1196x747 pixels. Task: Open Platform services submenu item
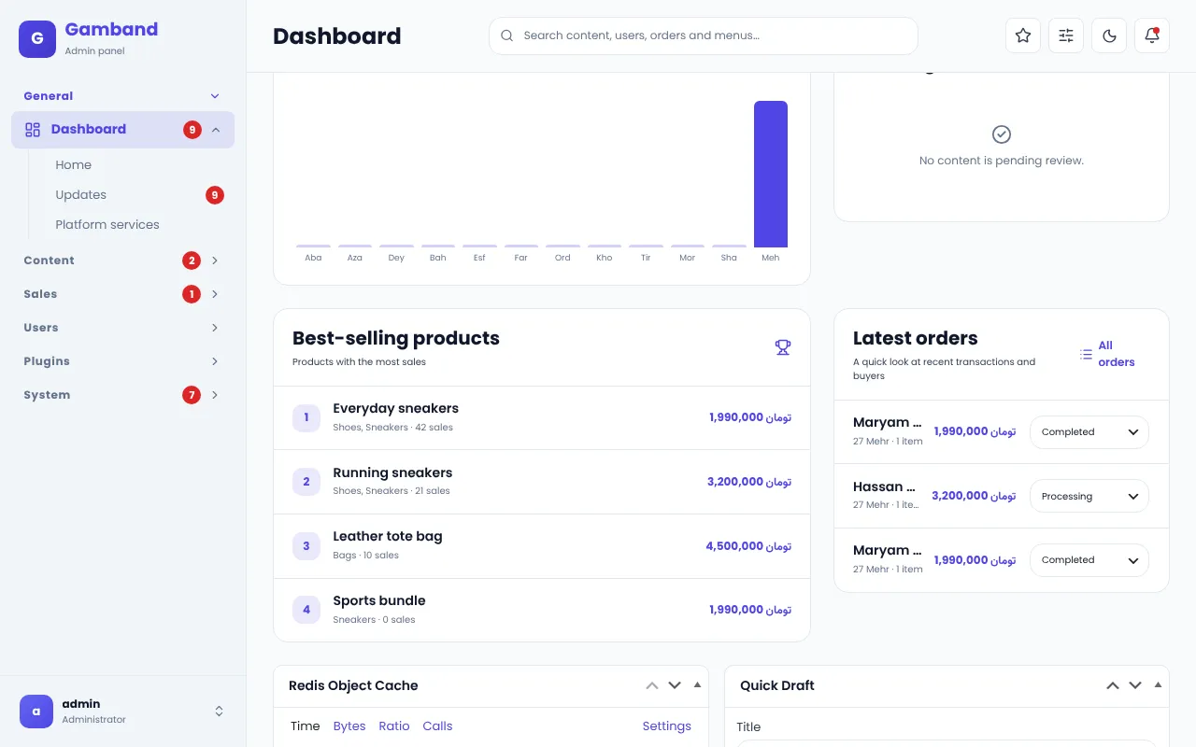pos(107,225)
